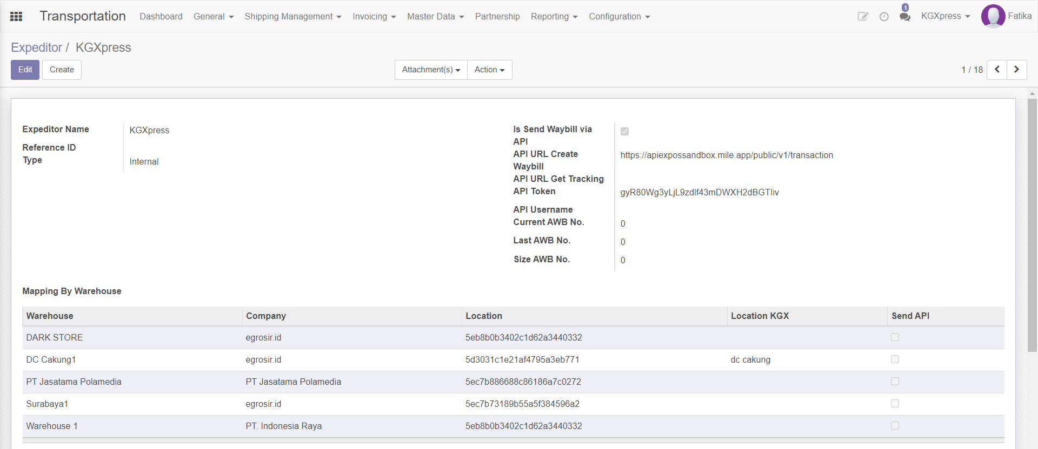The height and width of the screenshot is (449, 1038).
Task: Click the Edit button
Action: pyautogui.click(x=25, y=70)
